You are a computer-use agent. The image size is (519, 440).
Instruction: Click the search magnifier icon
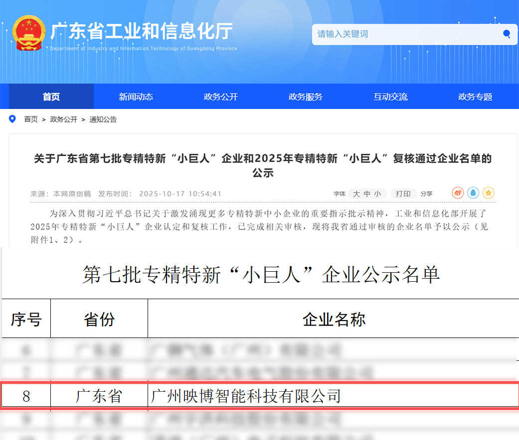pos(507,34)
